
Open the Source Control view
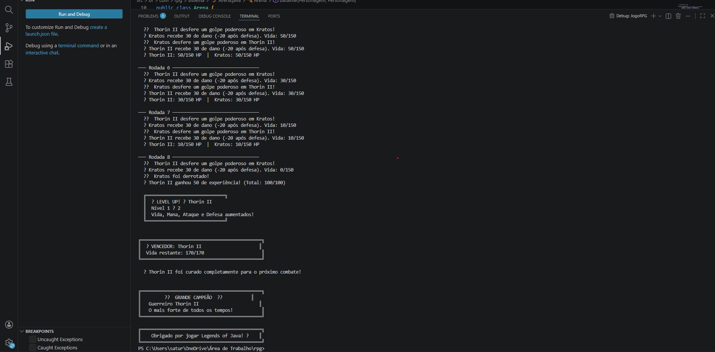click(9, 28)
